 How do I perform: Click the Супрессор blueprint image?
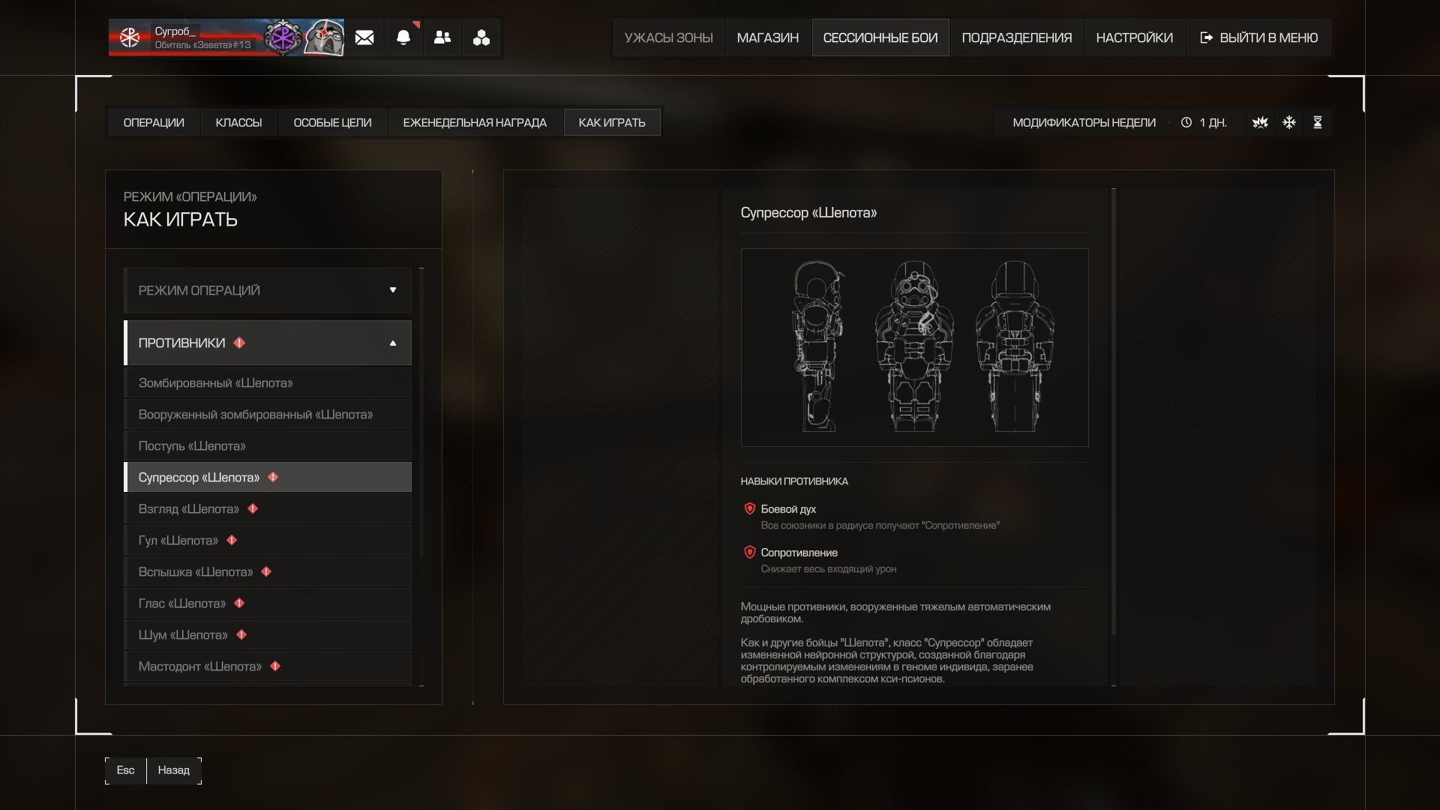click(x=914, y=347)
